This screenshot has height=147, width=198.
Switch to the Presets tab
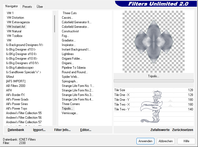27,6
